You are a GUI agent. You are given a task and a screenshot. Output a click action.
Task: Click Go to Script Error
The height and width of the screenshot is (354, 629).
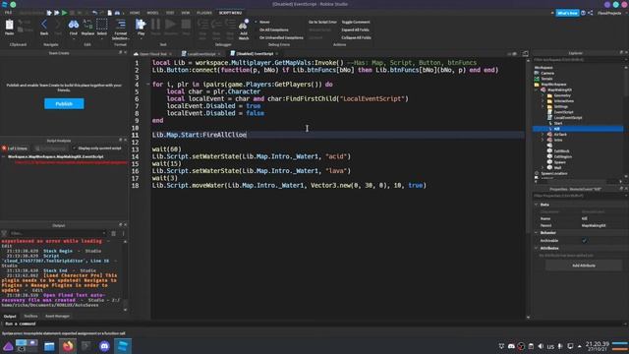[x=322, y=22]
